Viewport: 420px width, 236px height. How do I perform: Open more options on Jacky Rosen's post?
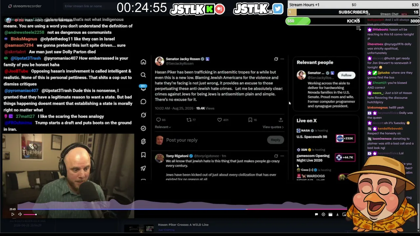282,59
